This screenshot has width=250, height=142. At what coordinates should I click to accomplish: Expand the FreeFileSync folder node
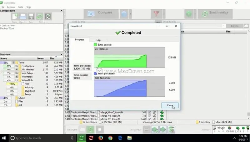17,66
